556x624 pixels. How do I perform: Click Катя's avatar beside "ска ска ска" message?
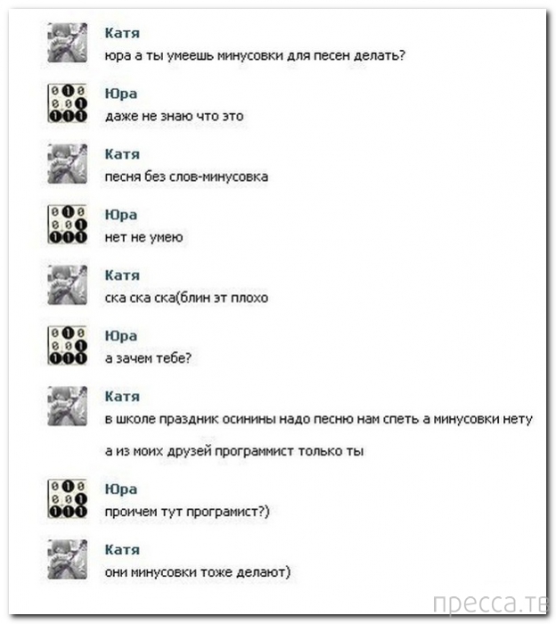67,285
